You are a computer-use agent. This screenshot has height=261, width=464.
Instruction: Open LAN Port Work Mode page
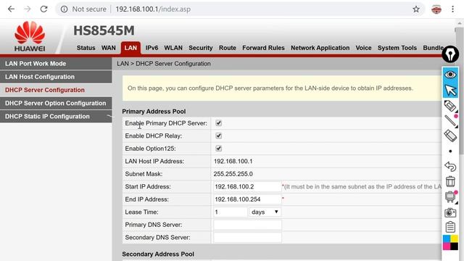coord(56,64)
